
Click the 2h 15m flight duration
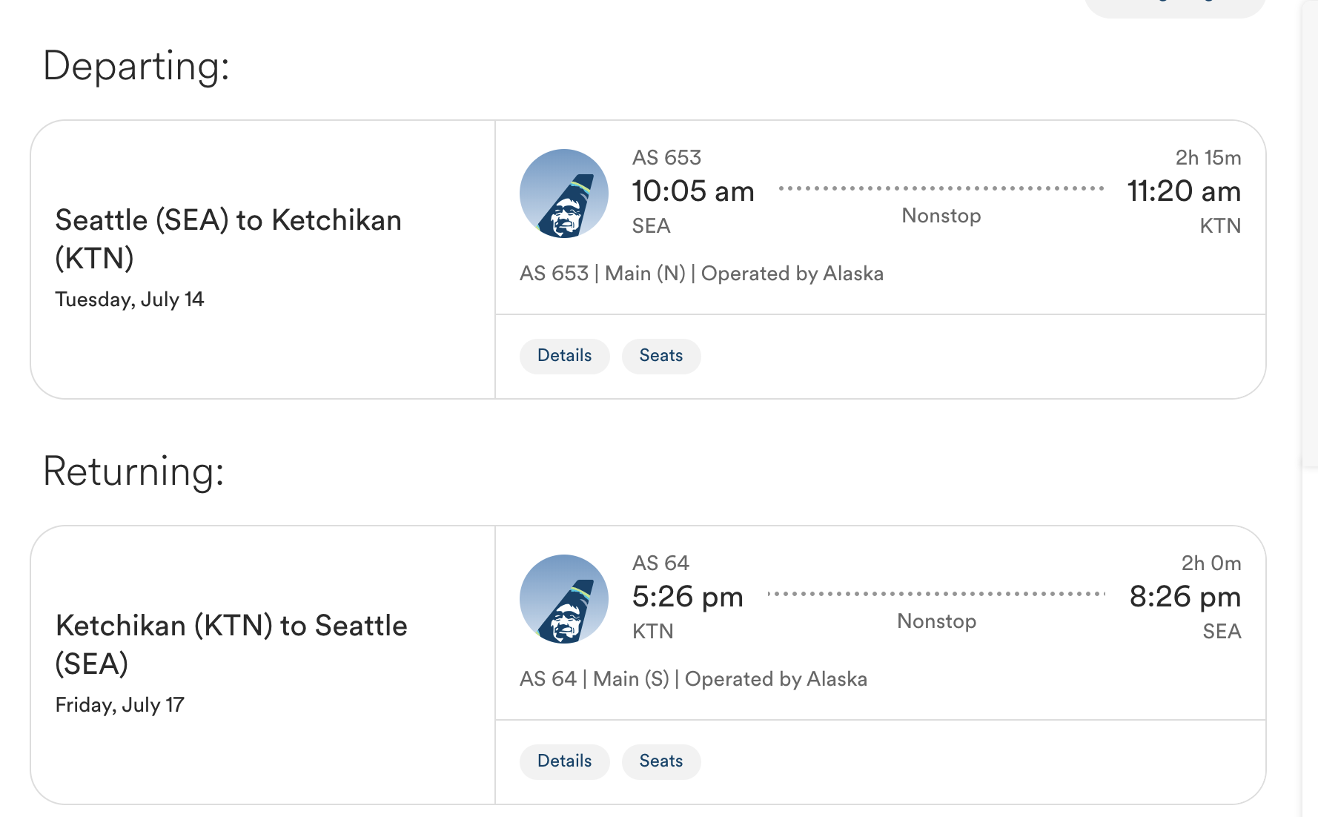(x=1208, y=158)
